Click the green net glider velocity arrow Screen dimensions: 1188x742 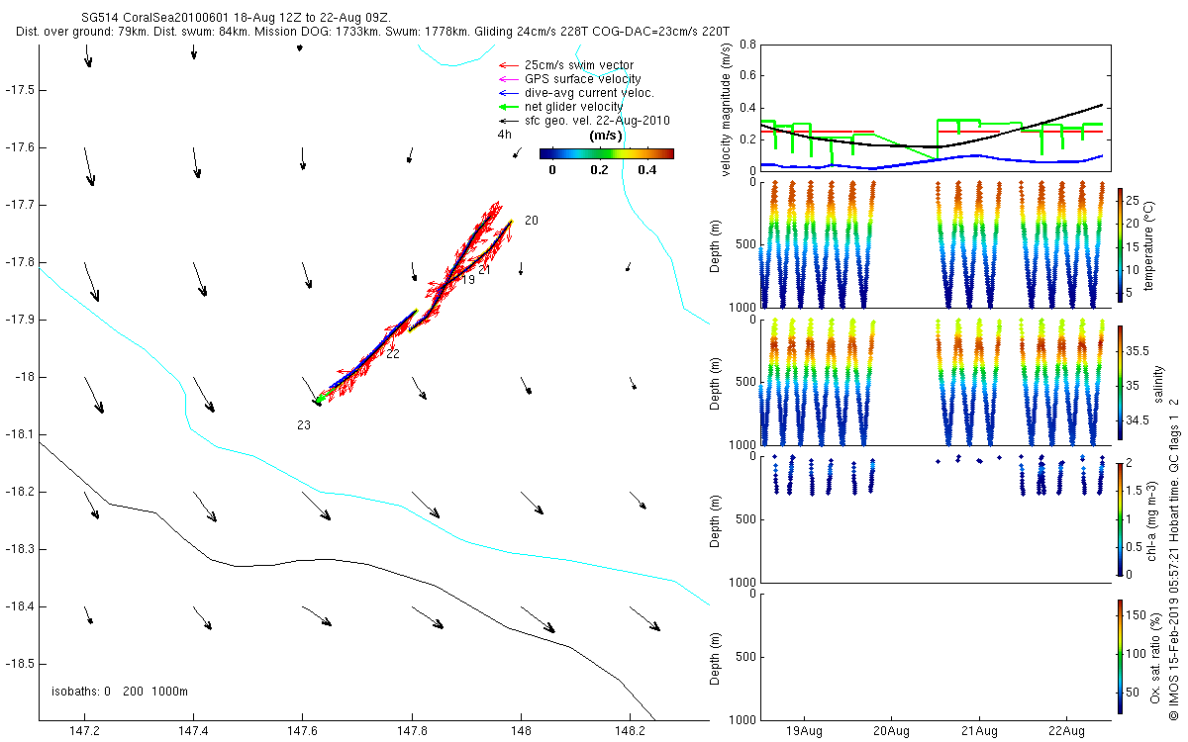point(509,107)
